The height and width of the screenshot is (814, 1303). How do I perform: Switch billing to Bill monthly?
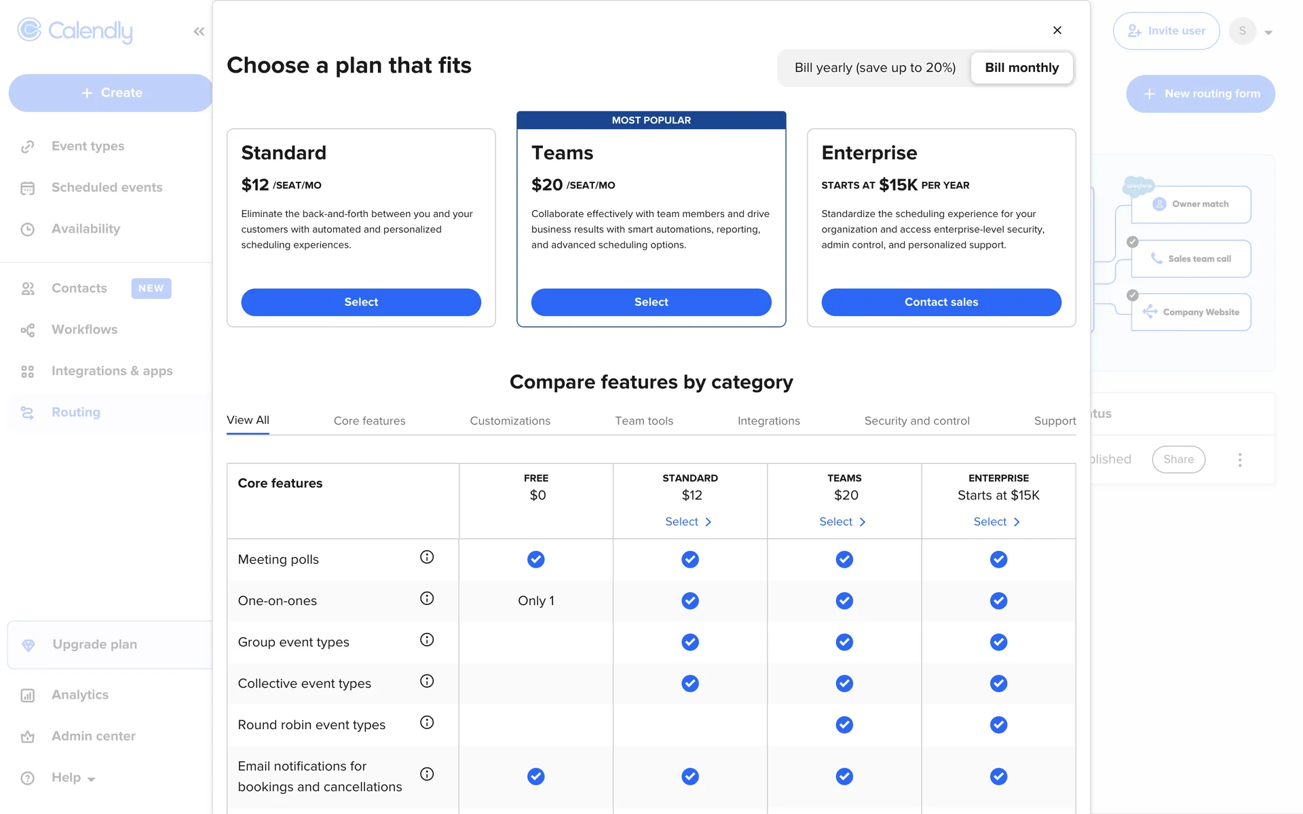coord(1021,68)
